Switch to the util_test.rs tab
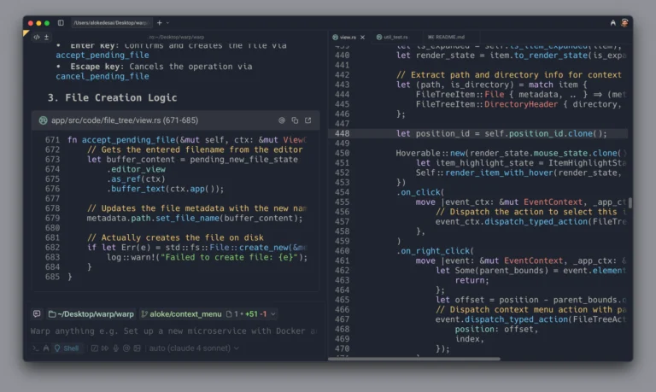Viewport: 656px width, 392px height. (x=395, y=38)
